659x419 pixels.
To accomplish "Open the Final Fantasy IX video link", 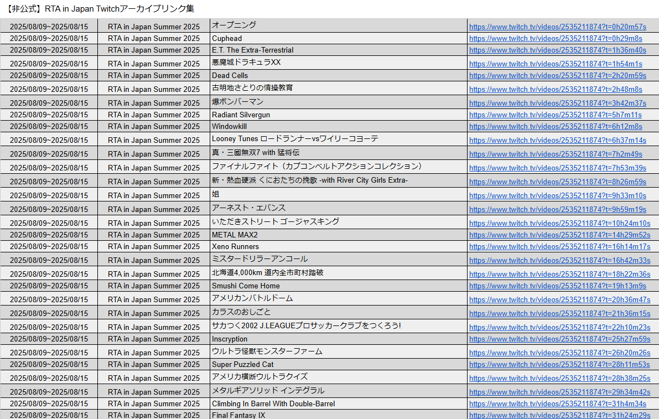I will (559, 415).
